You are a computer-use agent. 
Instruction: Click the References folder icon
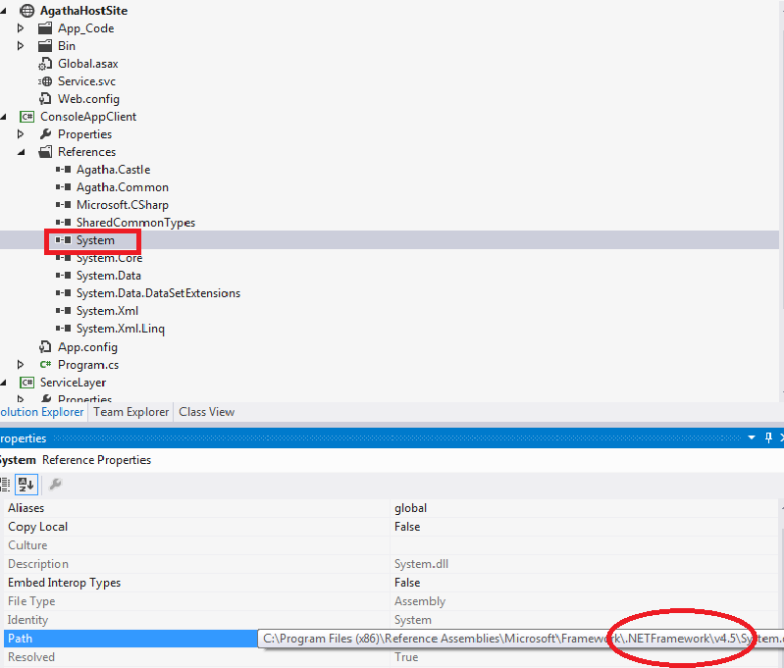pyautogui.click(x=45, y=151)
